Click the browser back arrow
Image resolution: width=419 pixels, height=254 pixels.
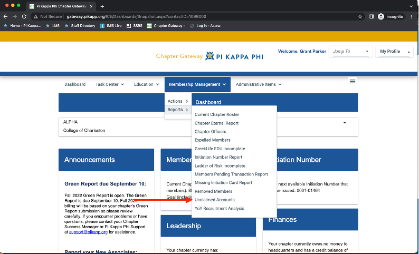pyautogui.click(x=6, y=16)
